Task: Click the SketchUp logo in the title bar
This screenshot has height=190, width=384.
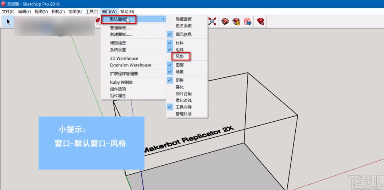Action: [x=3, y=4]
